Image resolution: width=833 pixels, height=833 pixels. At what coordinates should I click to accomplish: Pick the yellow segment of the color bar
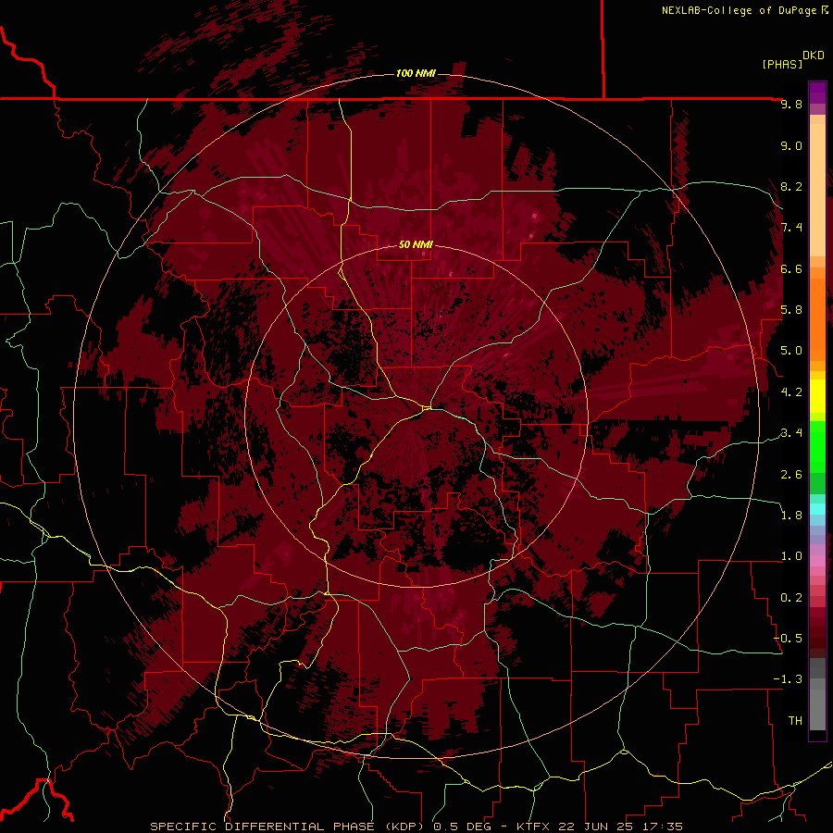coord(817,396)
